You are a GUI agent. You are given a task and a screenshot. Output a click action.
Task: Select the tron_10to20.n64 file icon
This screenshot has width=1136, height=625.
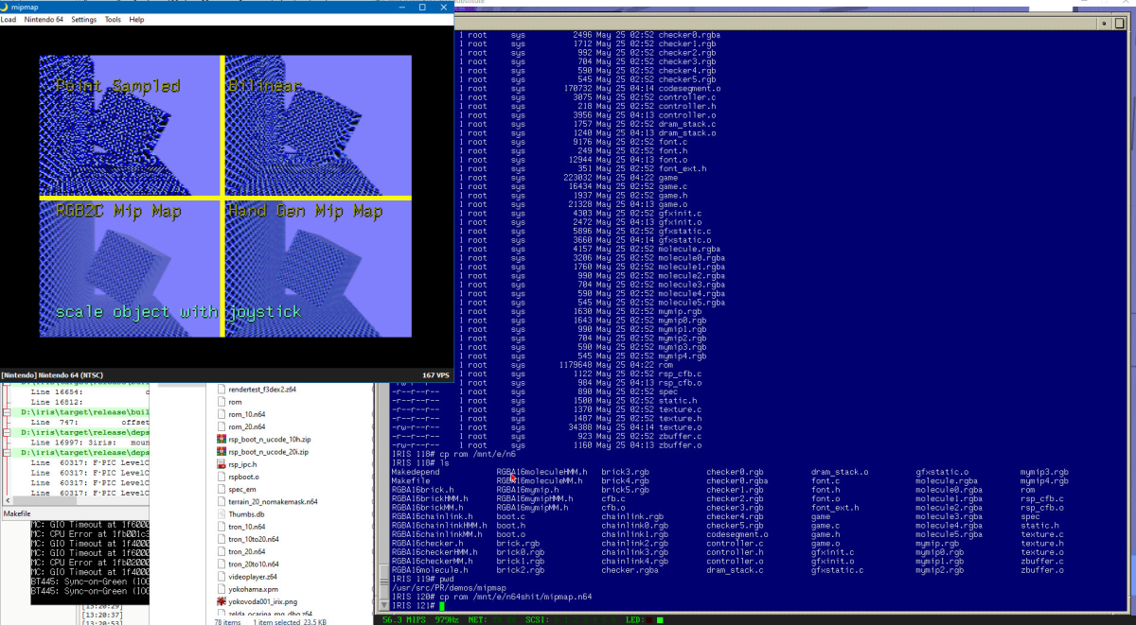222,538
